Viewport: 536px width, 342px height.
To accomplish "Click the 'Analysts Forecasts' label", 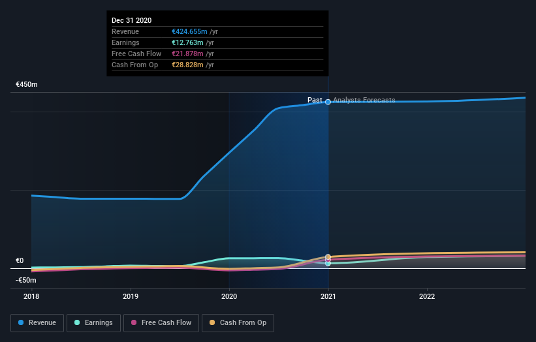I will pos(364,100).
